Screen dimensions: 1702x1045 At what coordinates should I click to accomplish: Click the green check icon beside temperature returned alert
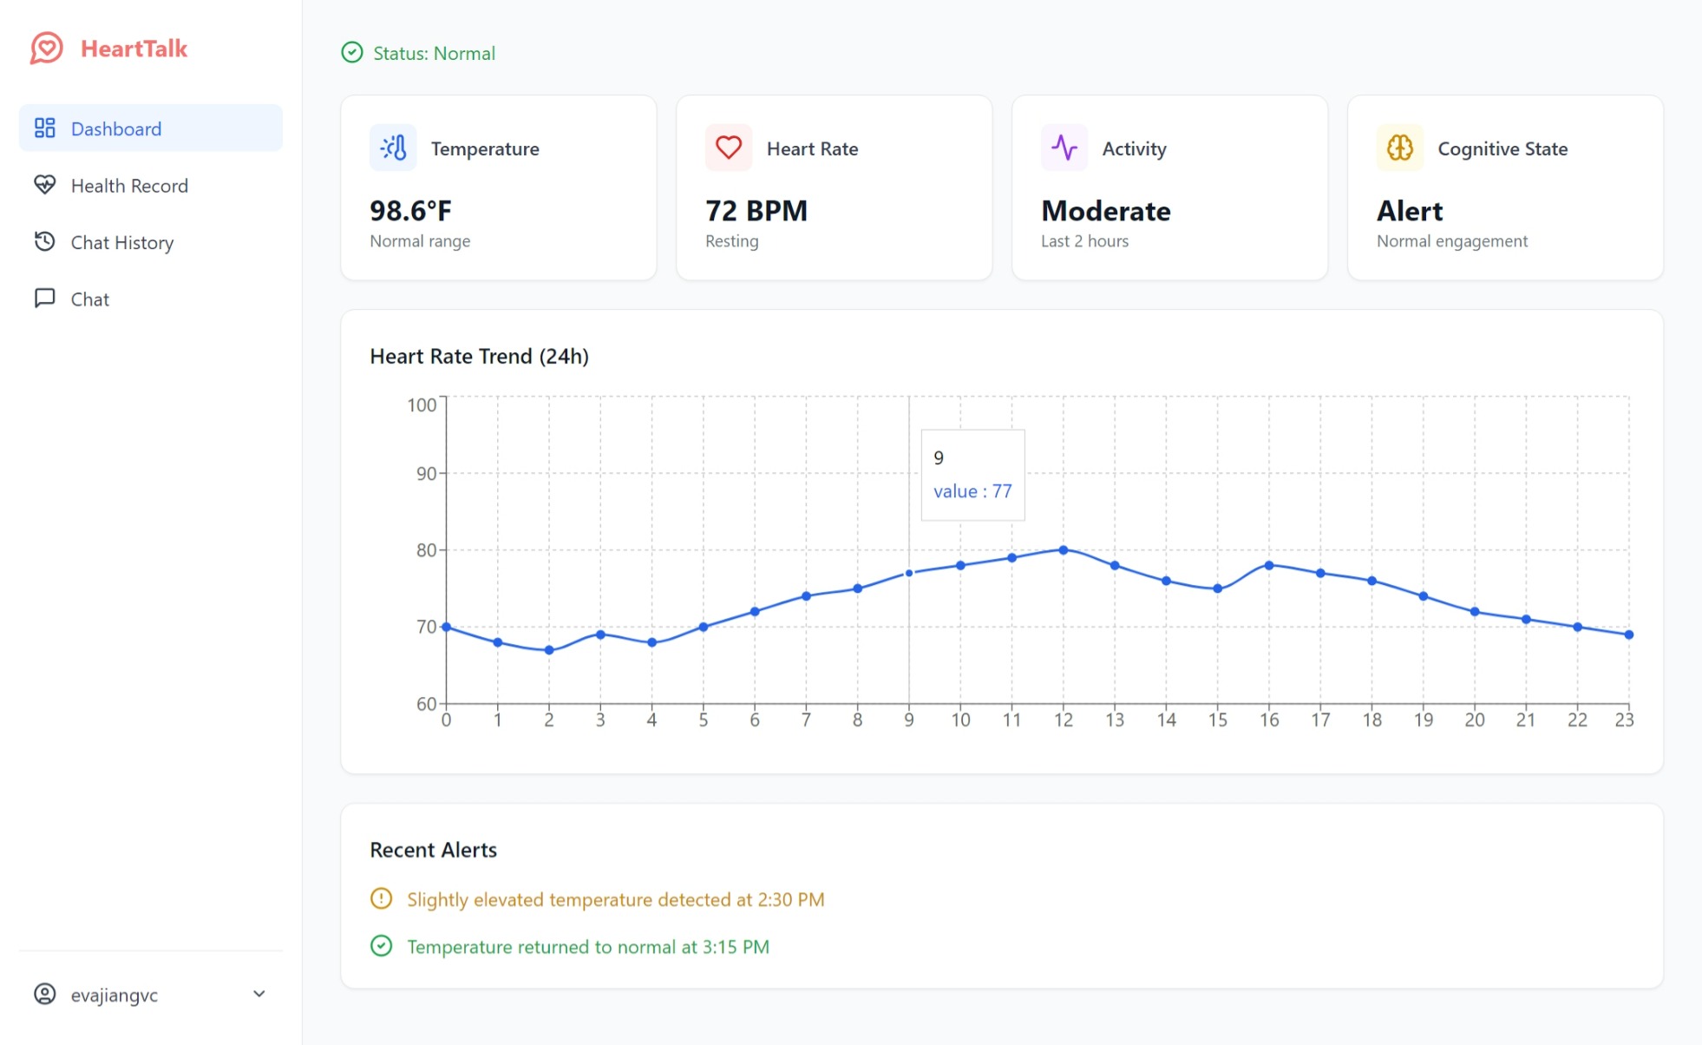382,946
